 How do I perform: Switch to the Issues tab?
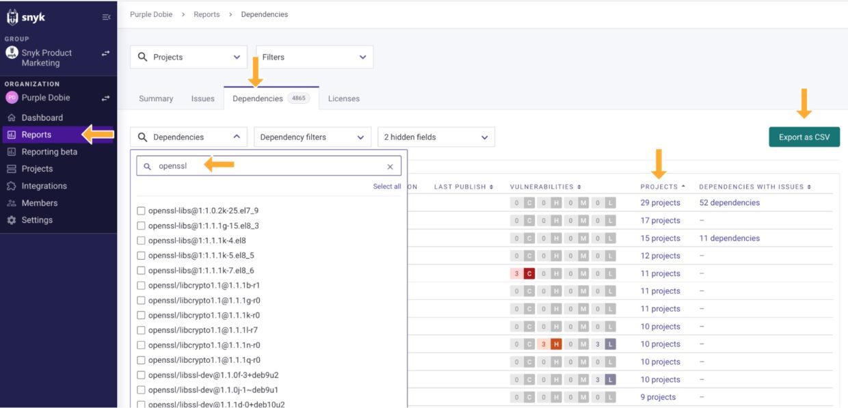coord(202,98)
